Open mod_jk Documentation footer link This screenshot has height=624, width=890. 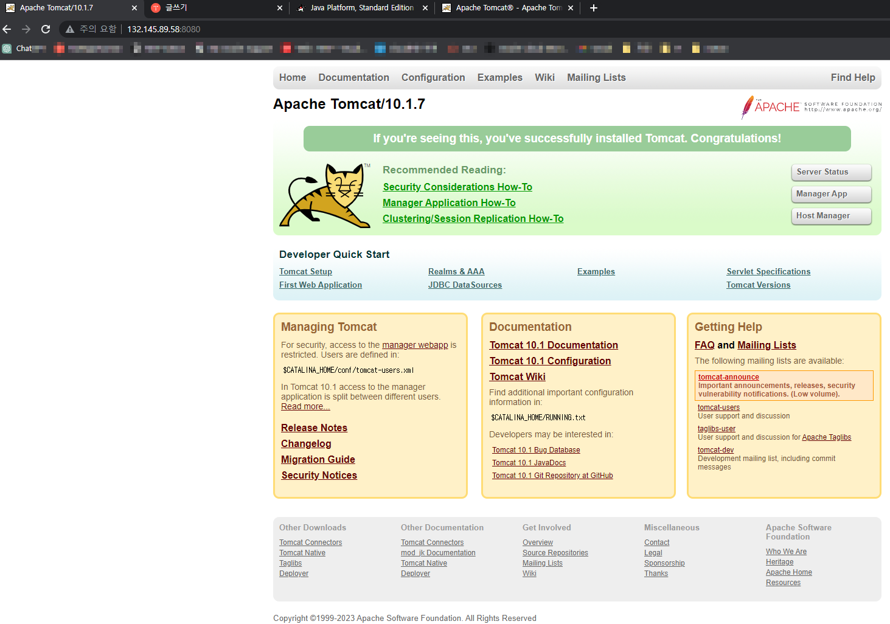[x=438, y=553]
